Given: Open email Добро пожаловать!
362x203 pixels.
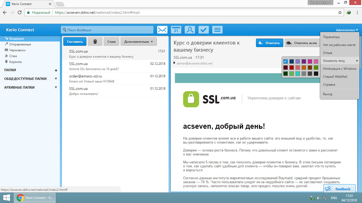Looking at the screenshot, I should 115,91.
